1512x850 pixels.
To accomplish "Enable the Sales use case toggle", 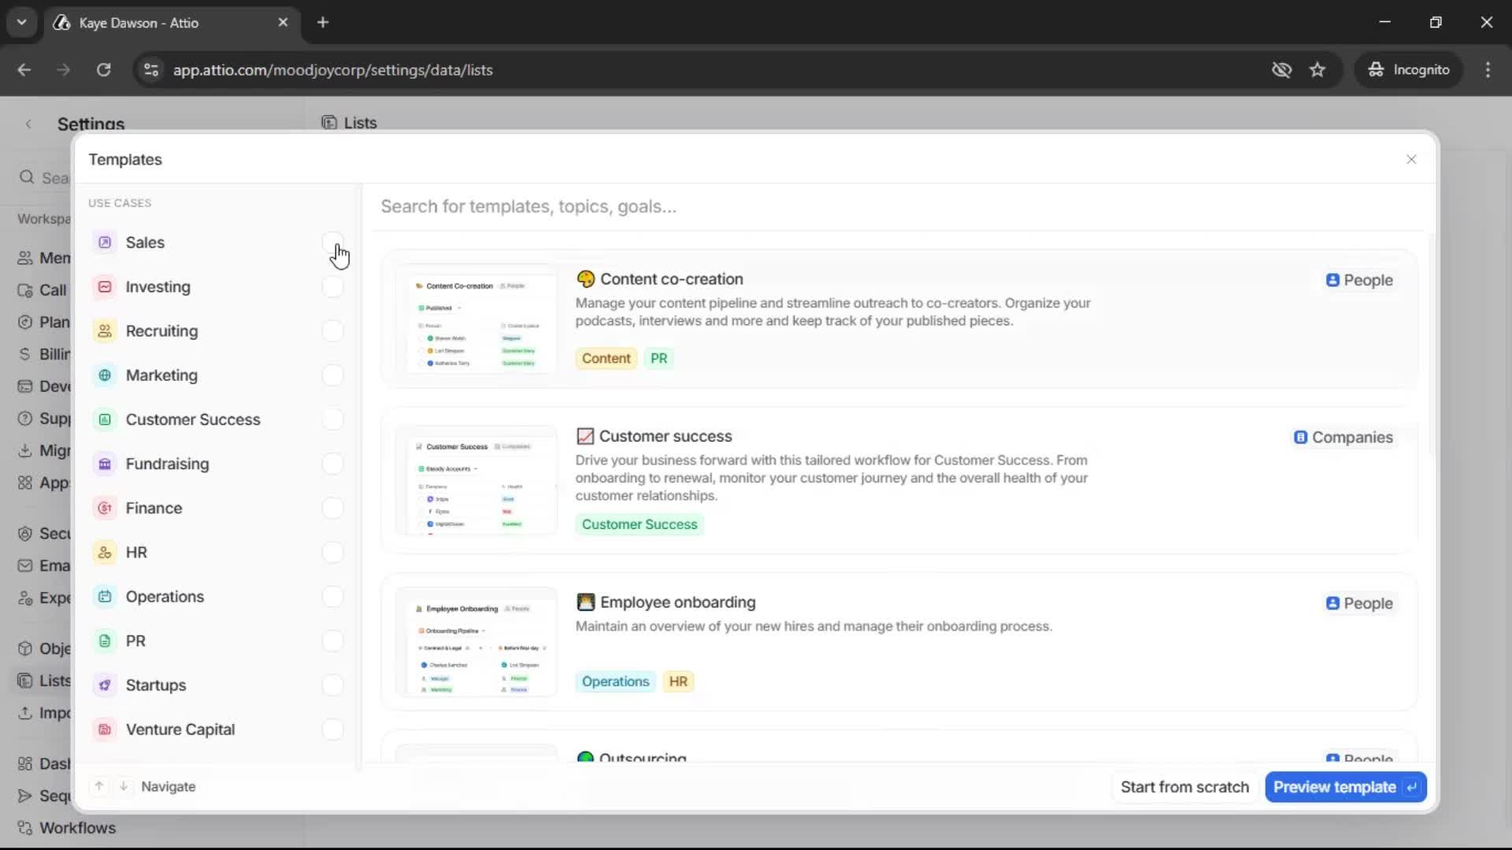I will (x=332, y=242).
